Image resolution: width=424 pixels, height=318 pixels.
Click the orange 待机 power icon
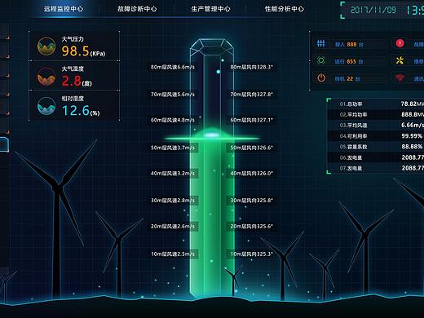(x=321, y=78)
